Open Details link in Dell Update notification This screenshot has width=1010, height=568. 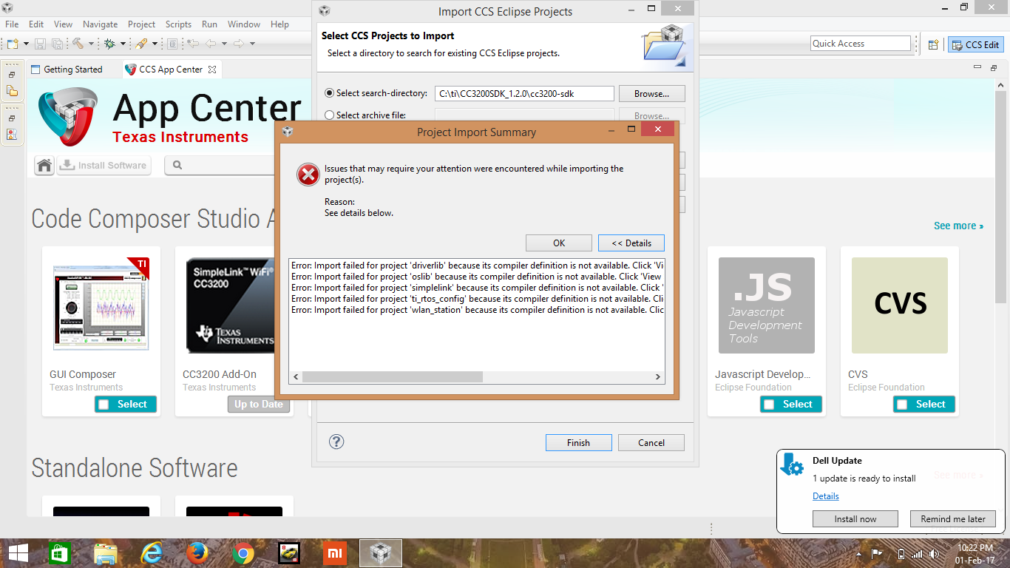tap(825, 496)
